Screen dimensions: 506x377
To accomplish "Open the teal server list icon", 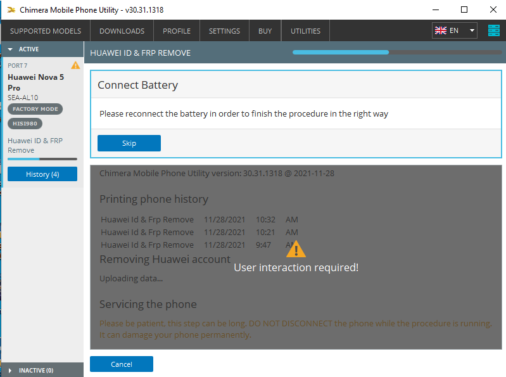I will pyautogui.click(x=493, y=30).
